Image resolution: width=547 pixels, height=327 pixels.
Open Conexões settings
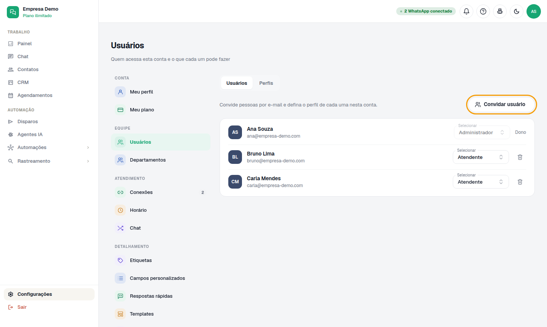(161, 192)
